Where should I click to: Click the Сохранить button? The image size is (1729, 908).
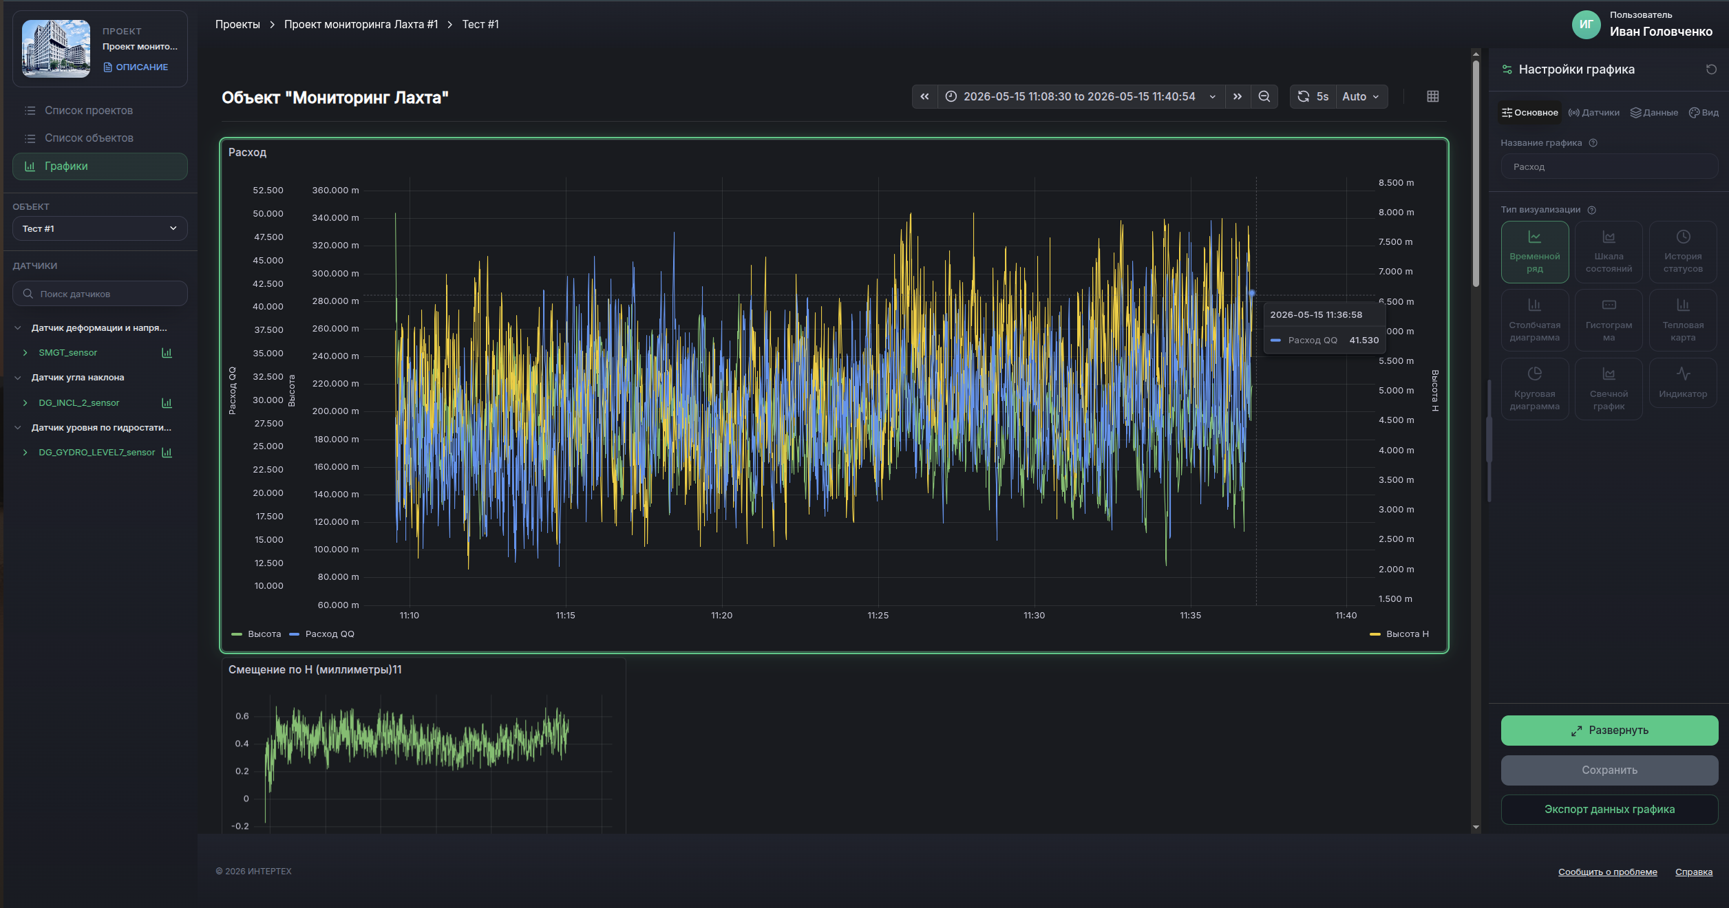1609,770
